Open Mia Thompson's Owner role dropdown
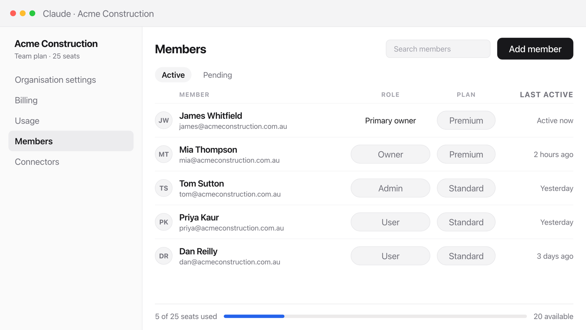Screen dimensions: 586x330 [390, 154]
